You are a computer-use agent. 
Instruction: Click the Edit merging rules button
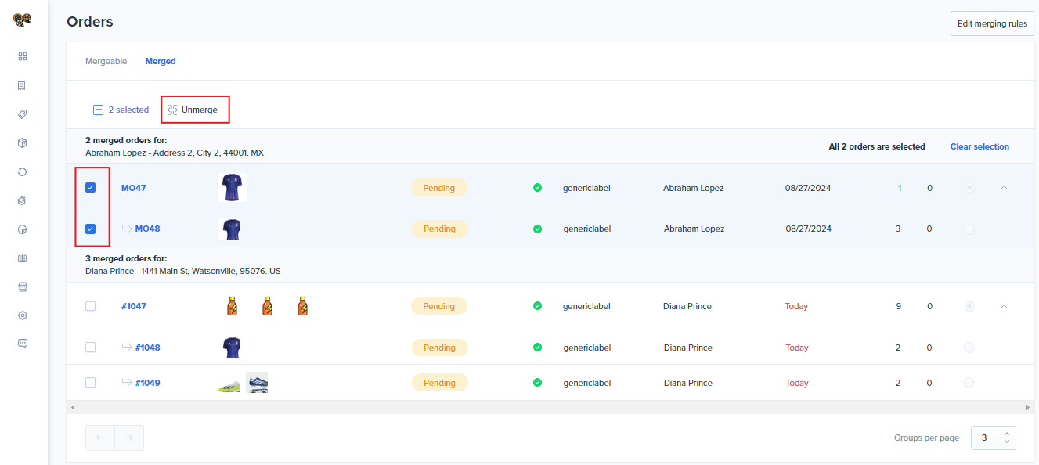point(991,23)
